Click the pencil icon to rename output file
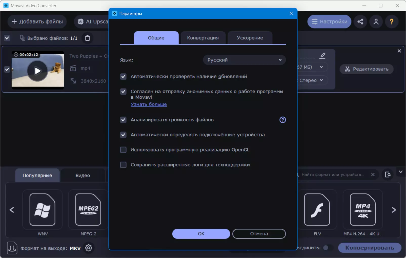406x258 pixels. pos(322,55)
